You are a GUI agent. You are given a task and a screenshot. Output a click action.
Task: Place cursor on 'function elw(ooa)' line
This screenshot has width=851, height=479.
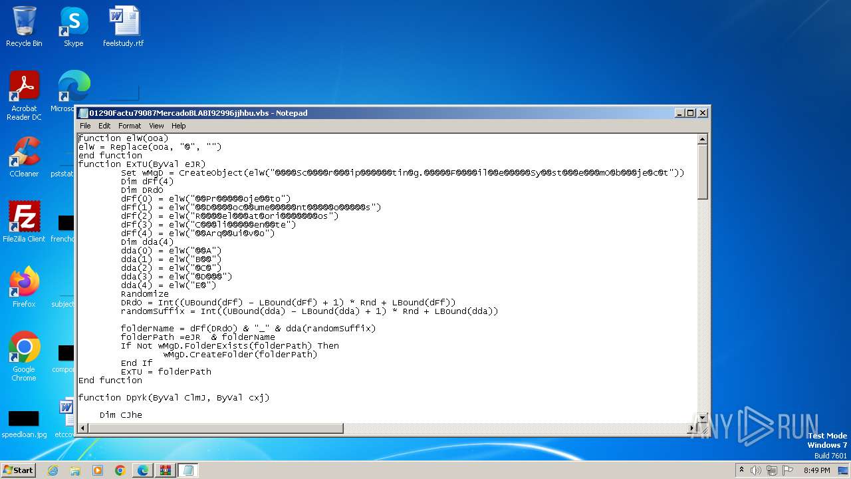pyautogui.click(x=123, y=138)
